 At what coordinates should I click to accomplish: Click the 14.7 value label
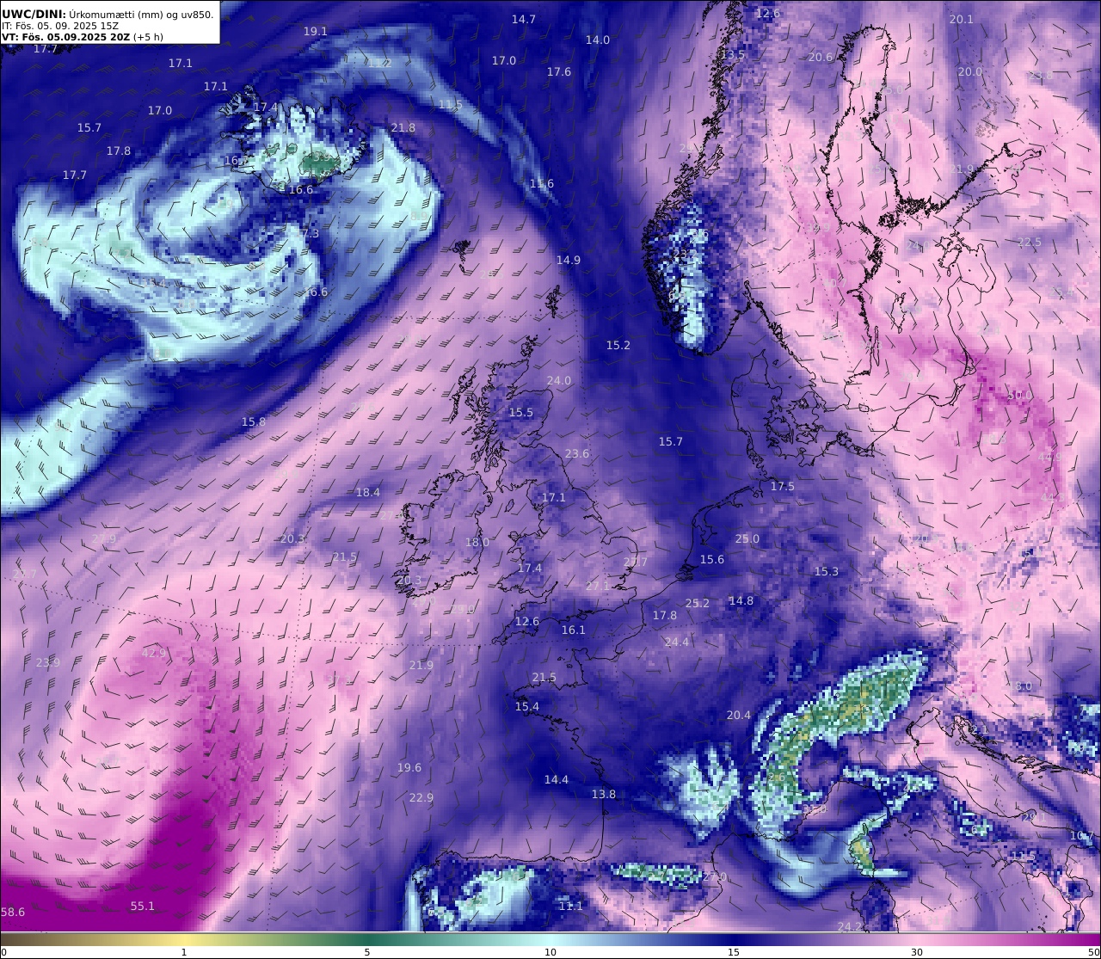[x=524, y=19]
